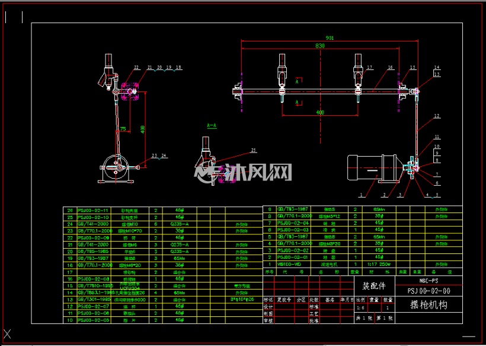Viewport: 486px width, 346px height.
Task: Select part code PSJ00-02-01
Action: (293, 257)
